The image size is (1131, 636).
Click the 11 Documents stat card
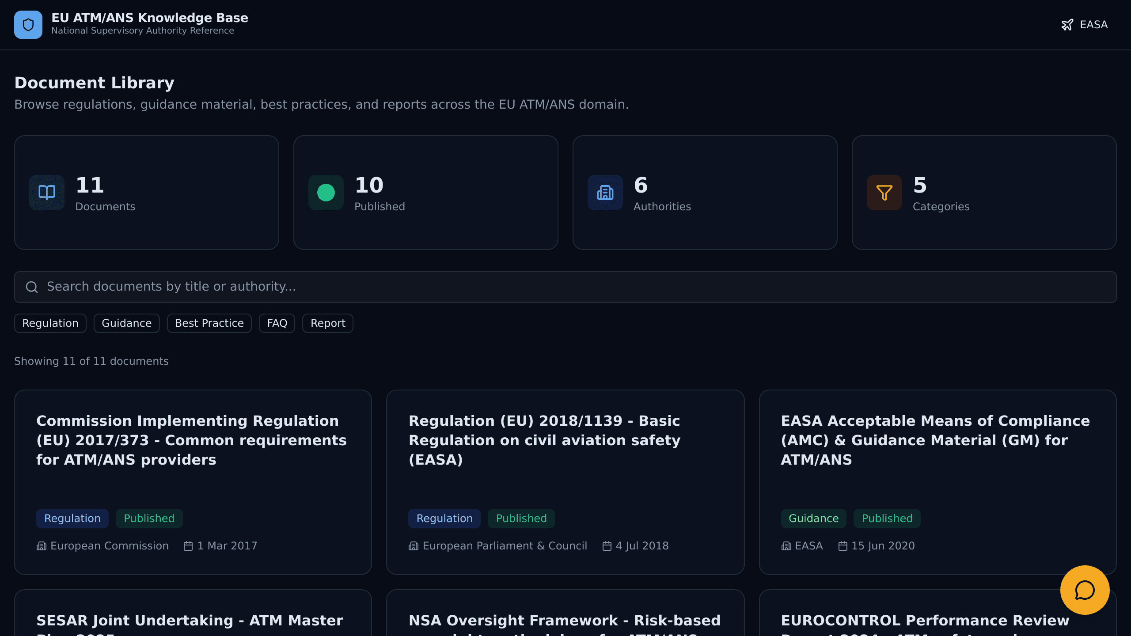pos(147,193)
